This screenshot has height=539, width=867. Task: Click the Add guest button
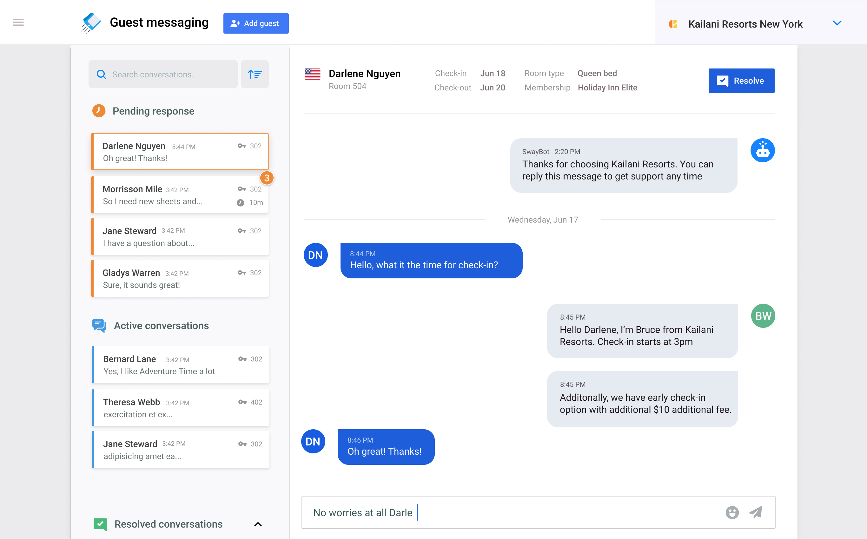coord(255,23)
